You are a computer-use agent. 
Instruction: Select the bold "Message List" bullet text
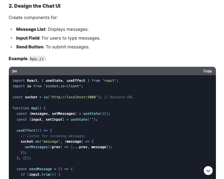31,29
